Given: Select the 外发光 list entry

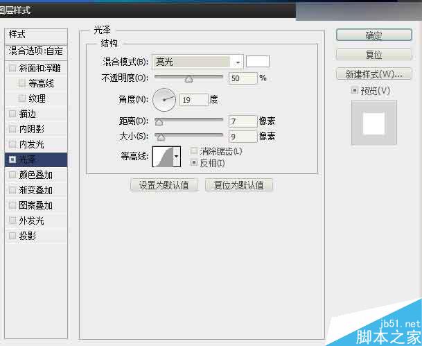Looking at the screenshot, I should pos(36,220).
